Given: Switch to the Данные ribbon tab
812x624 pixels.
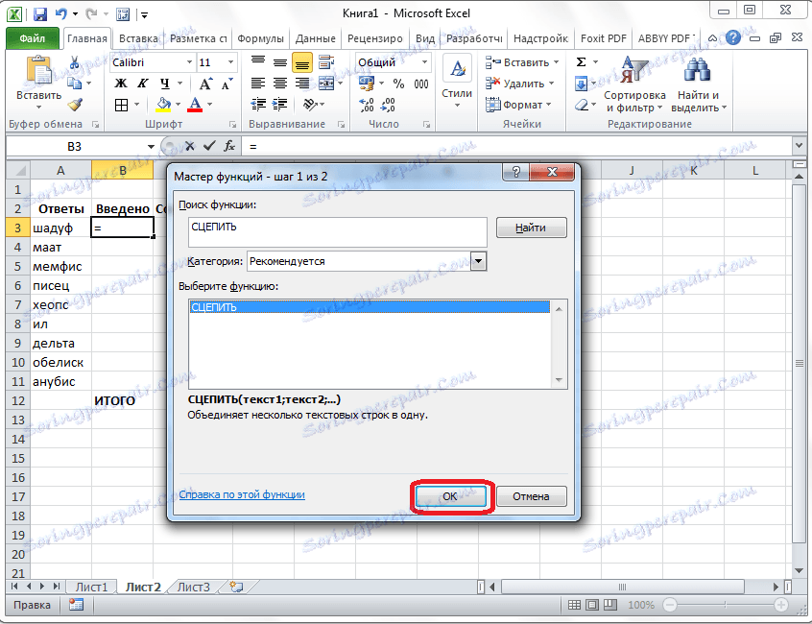Looking at the screenshot, I should [316, 38].
